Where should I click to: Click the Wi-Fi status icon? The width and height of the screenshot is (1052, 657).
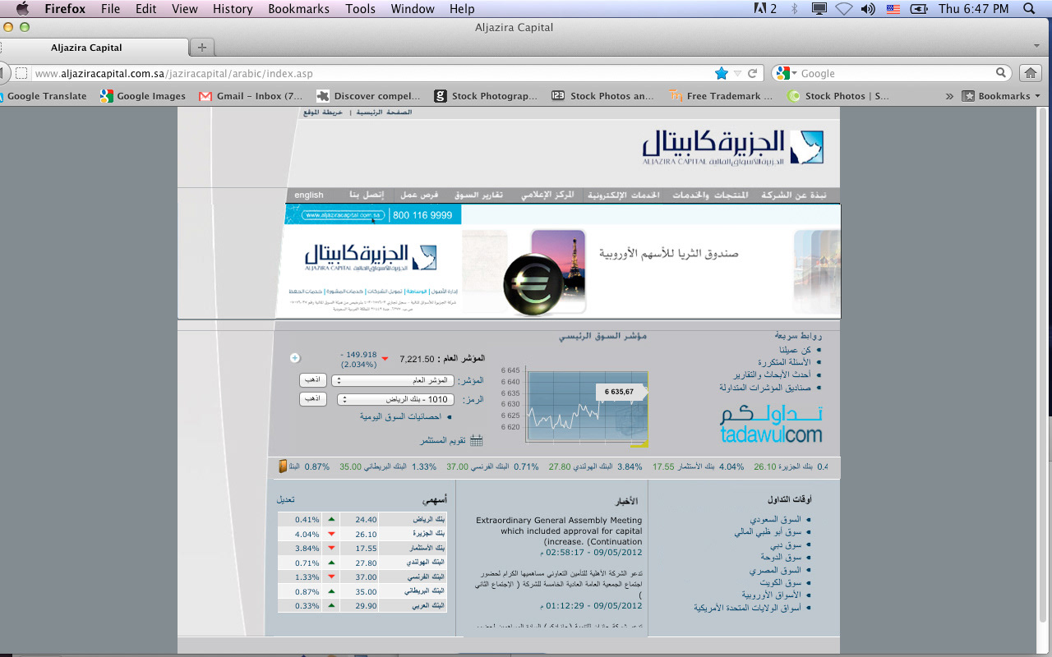tap(843, 8)
